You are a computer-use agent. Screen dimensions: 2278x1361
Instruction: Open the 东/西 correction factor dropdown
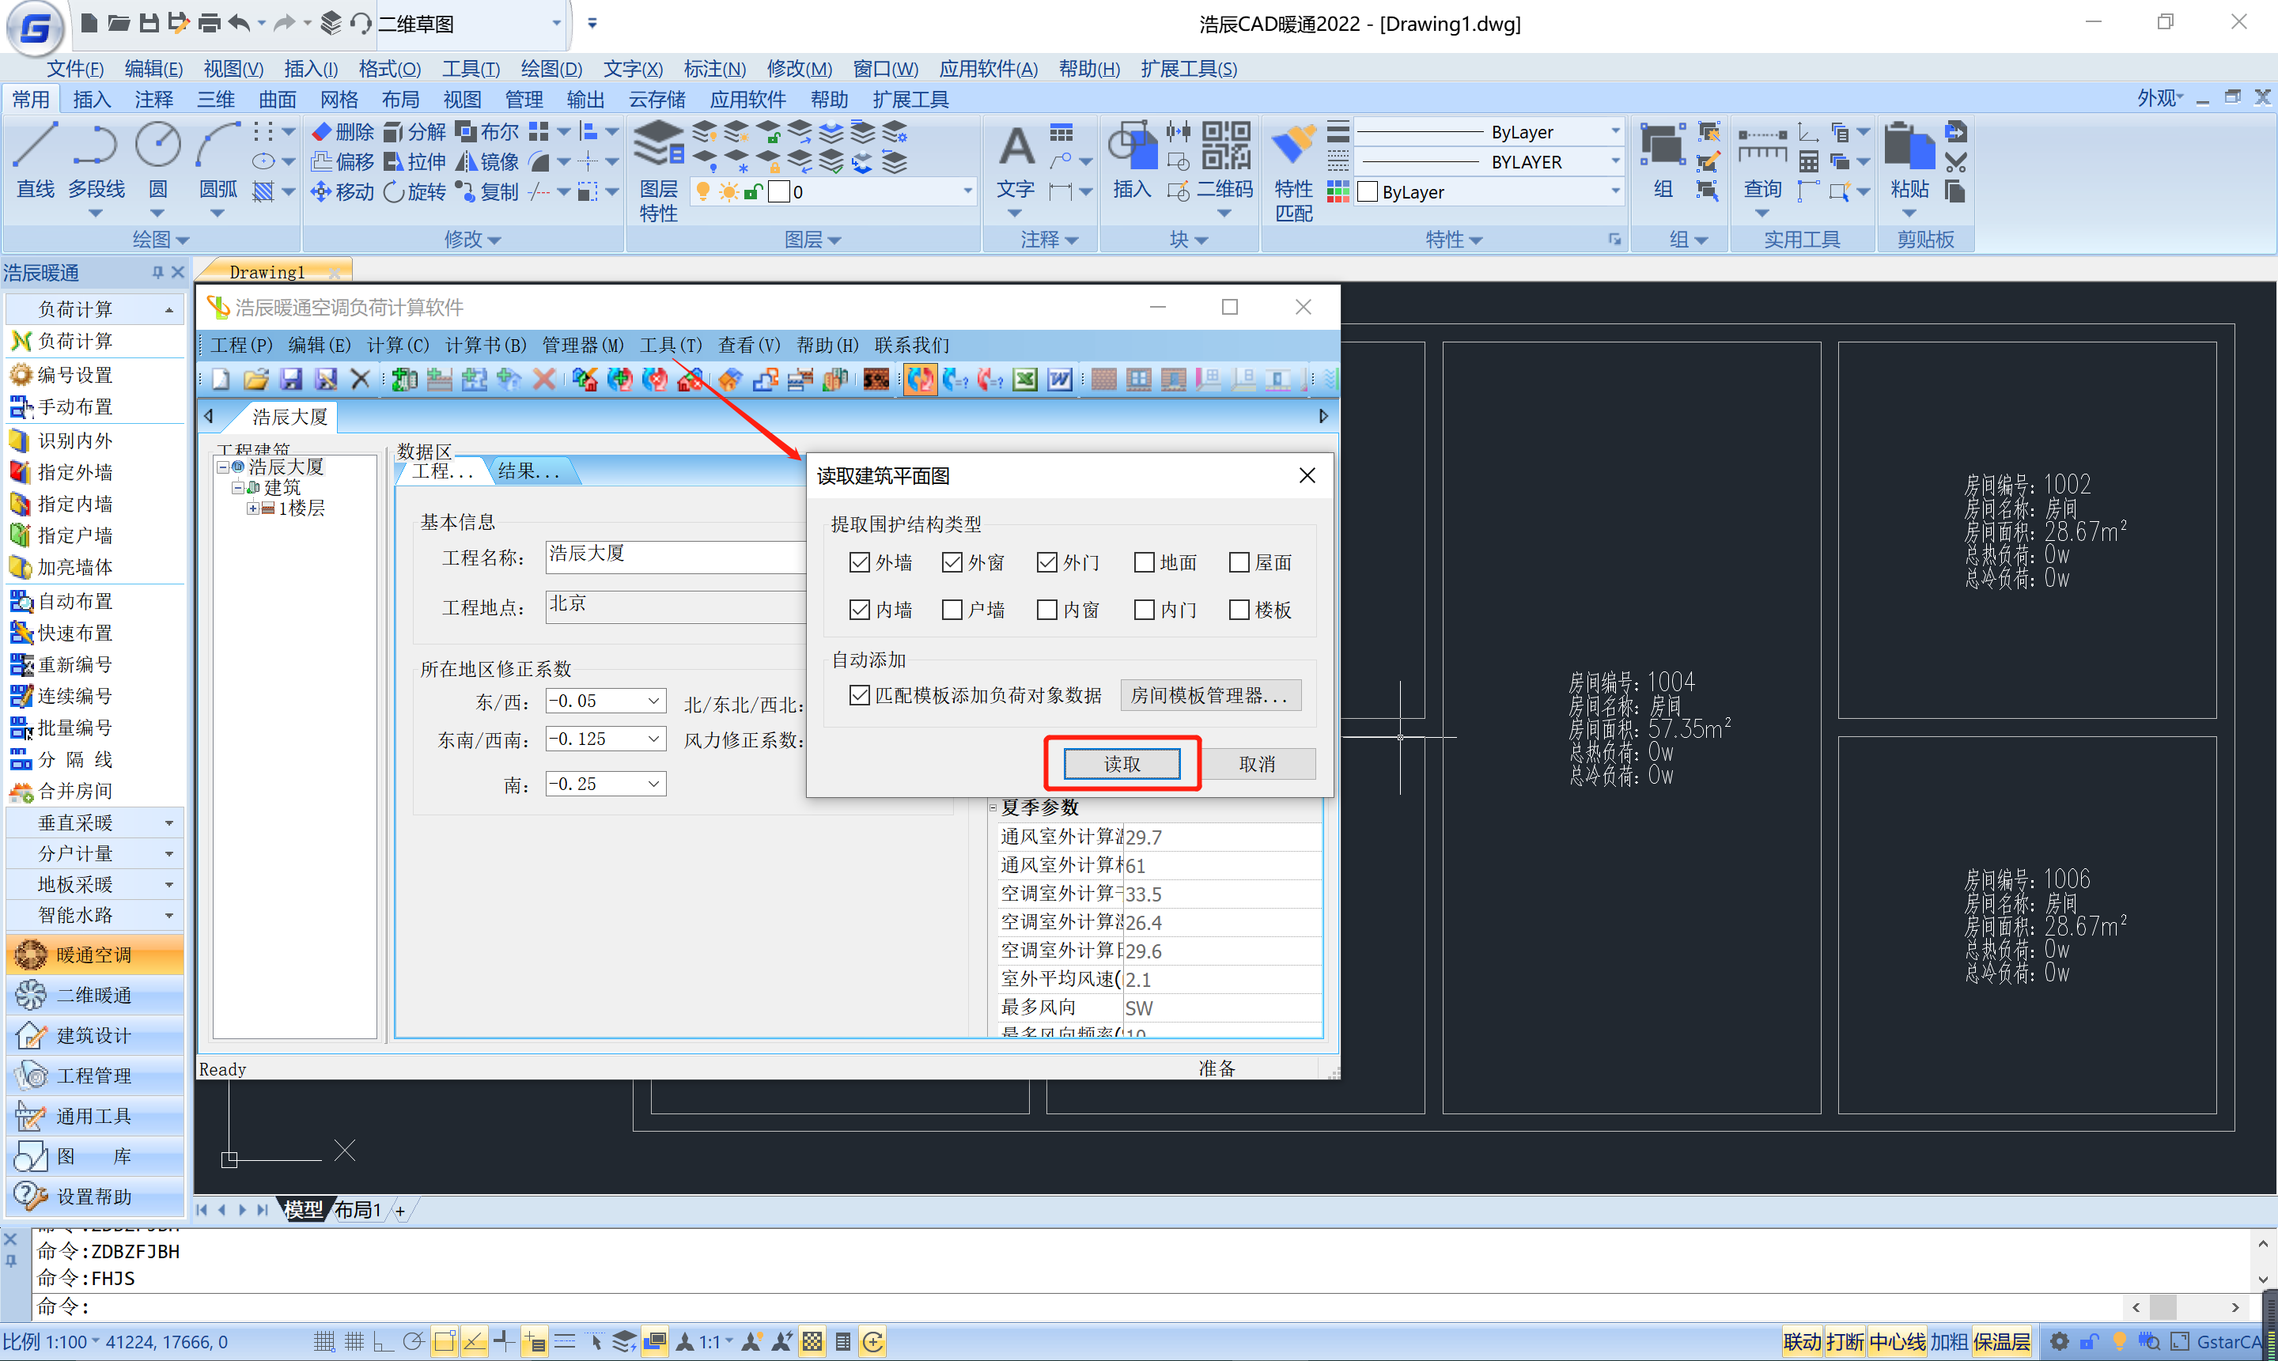pos(653,701)
